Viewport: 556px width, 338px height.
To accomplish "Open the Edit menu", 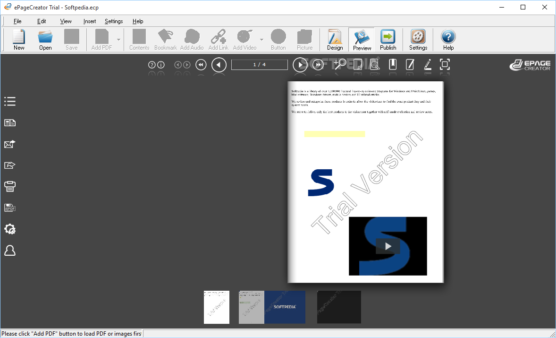I will click(x=42, y=21).
